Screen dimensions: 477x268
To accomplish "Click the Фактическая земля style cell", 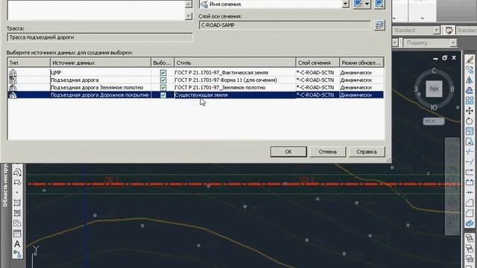I will point(235,73).
